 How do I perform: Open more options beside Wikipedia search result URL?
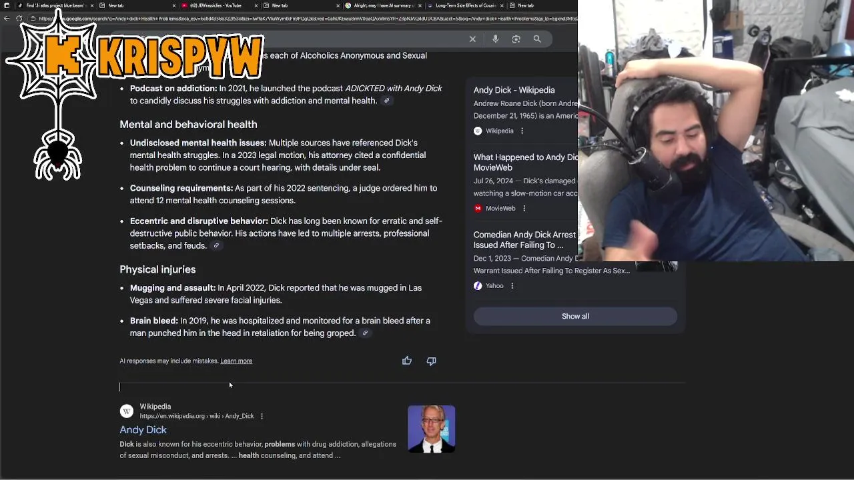262,416
